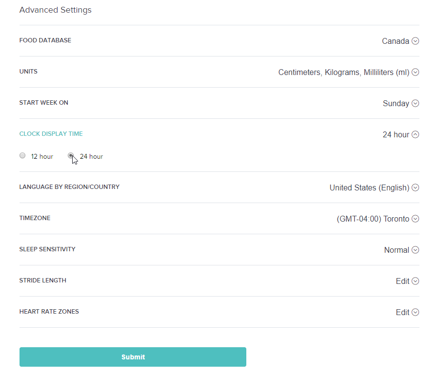Select the 12 hour radio button

click(22, 156)
